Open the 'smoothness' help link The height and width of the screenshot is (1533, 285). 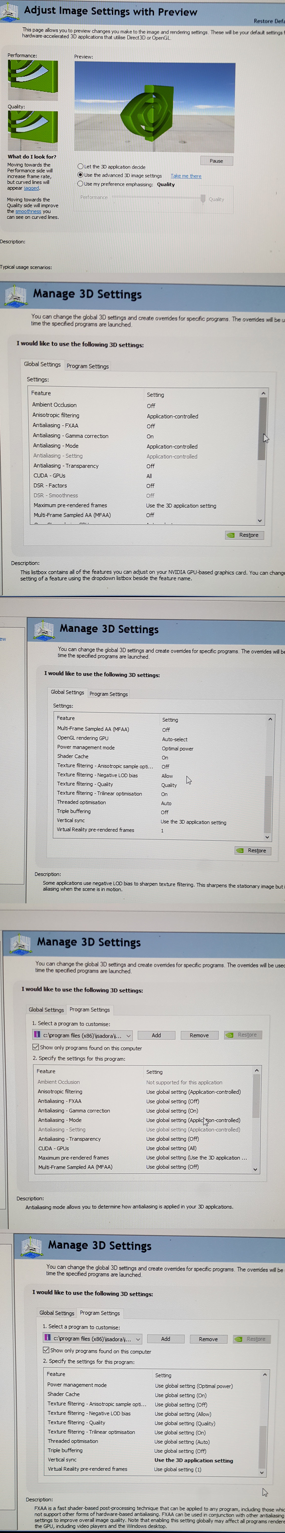29,211
